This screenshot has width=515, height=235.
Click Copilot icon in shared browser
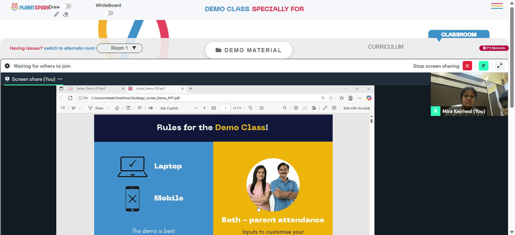click(369, 98)
